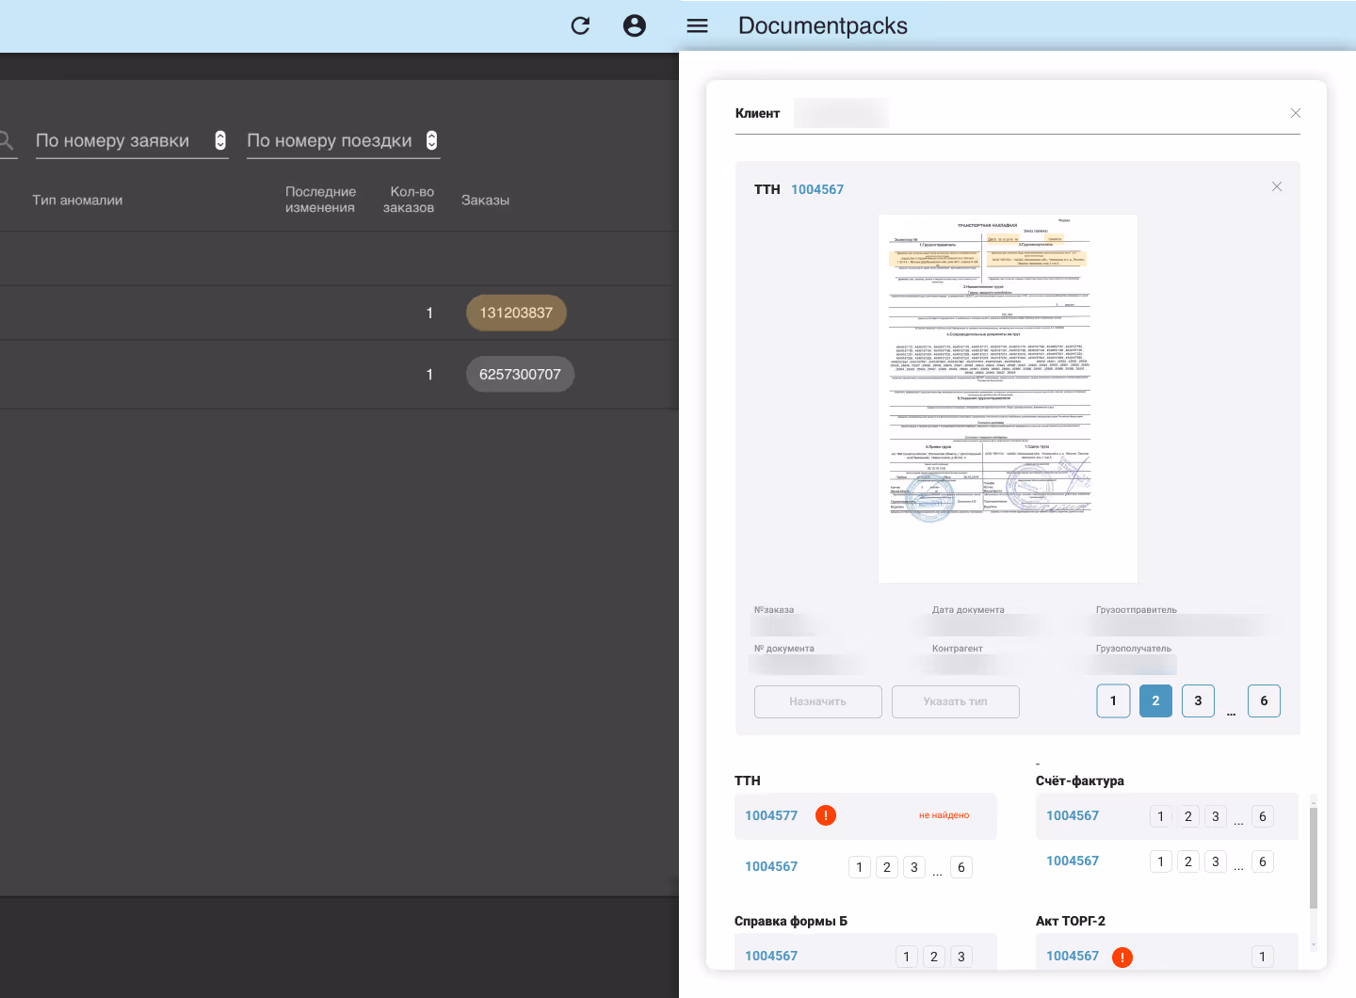Screen dimensions: 1356x998
Task: Click the refresh icon in the left window header
Action: 580,25
